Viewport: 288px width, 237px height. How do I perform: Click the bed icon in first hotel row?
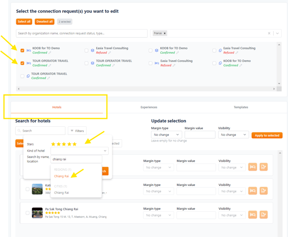pos(253,167)
